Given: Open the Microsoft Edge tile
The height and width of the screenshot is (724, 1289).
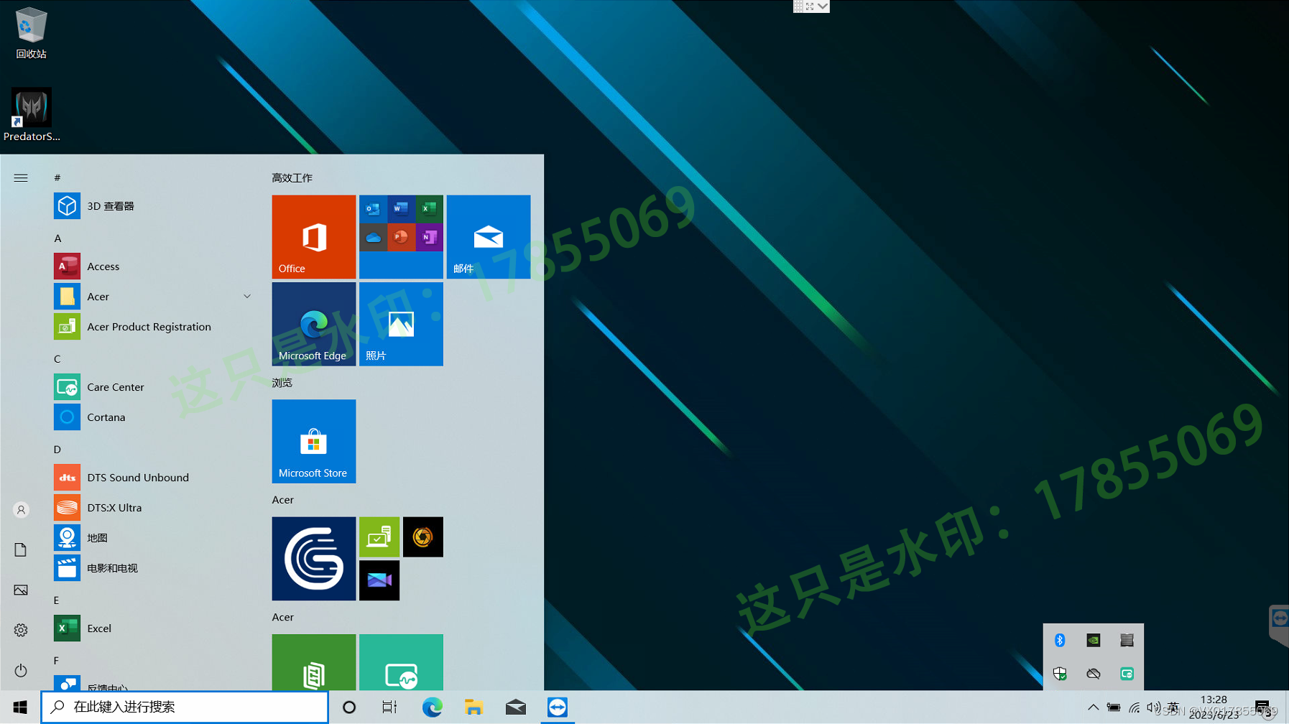Looking at the screenshot, I should click(x=314, y=324).
